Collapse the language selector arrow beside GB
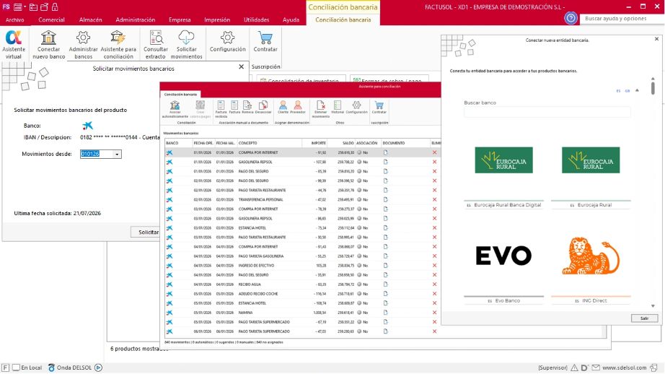Viewport: 665px width, 374px height. (x=637, y=90)
